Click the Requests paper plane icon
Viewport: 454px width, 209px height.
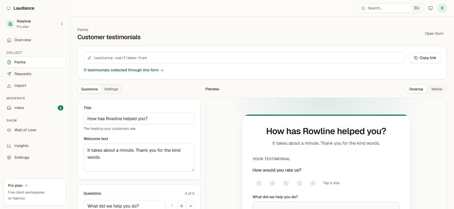9,74
